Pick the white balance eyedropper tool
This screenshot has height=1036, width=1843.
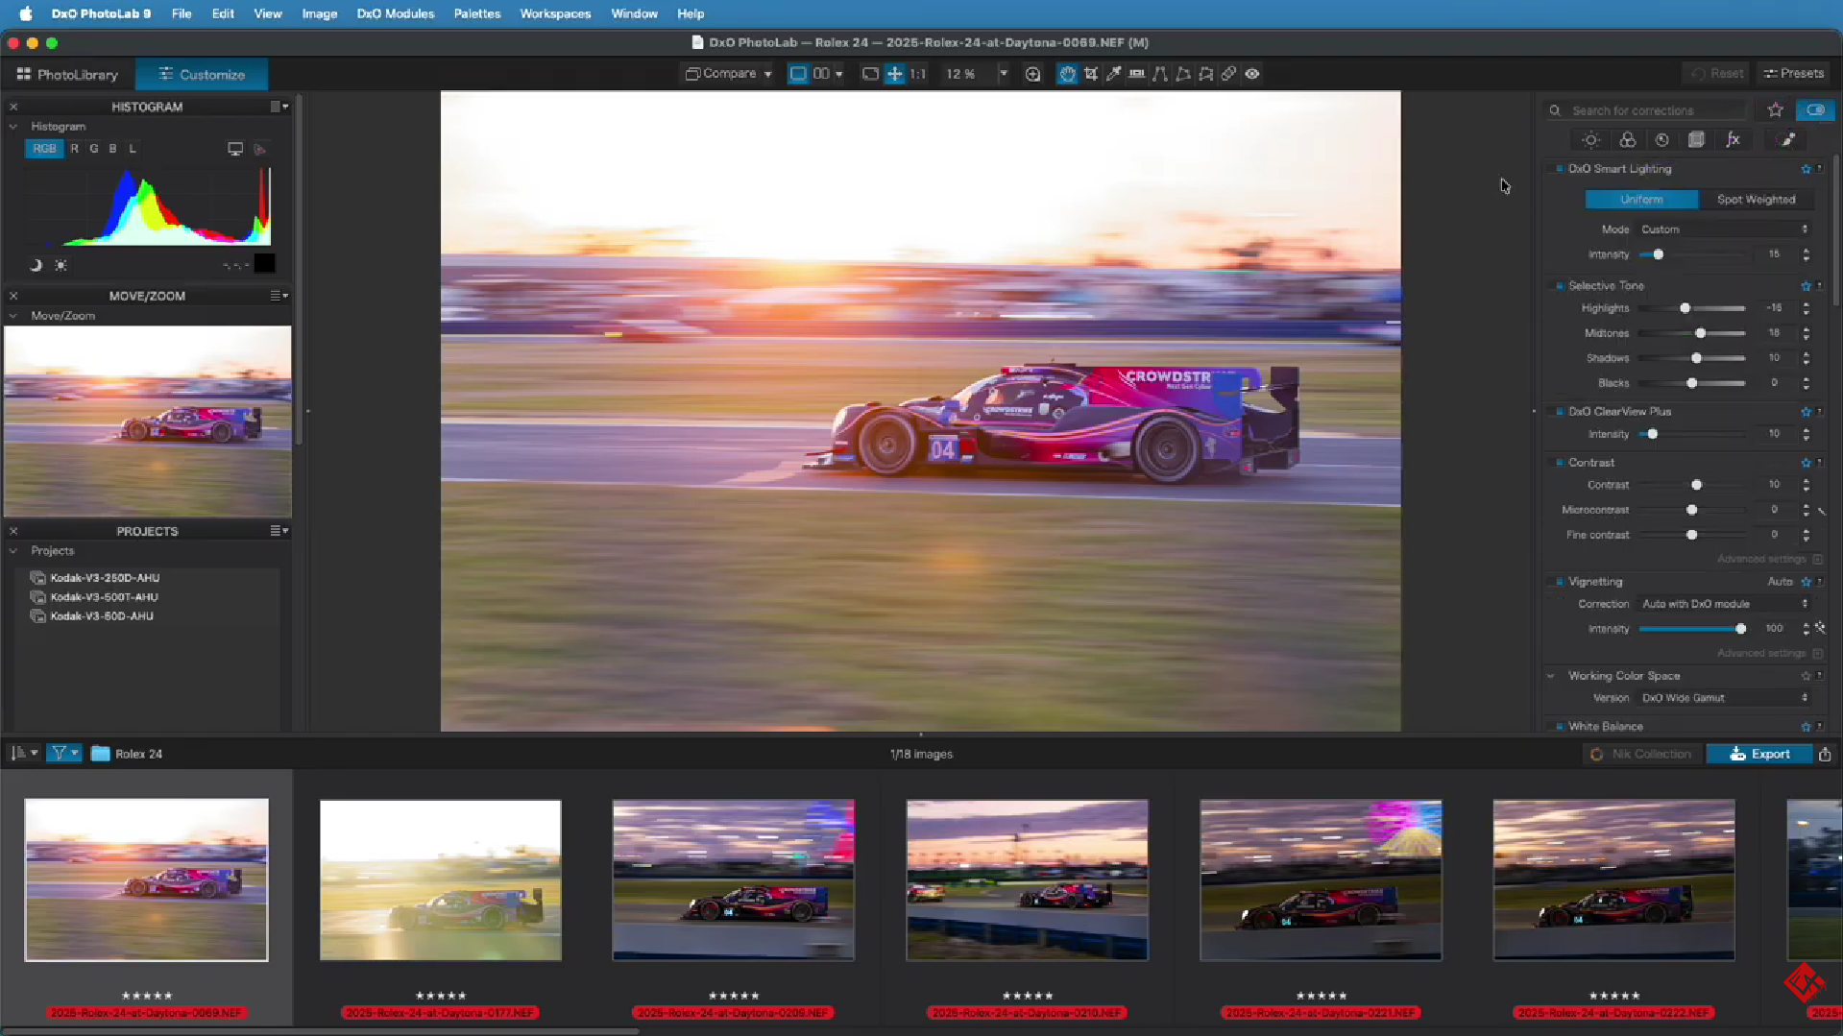[x=1114, y=74]
